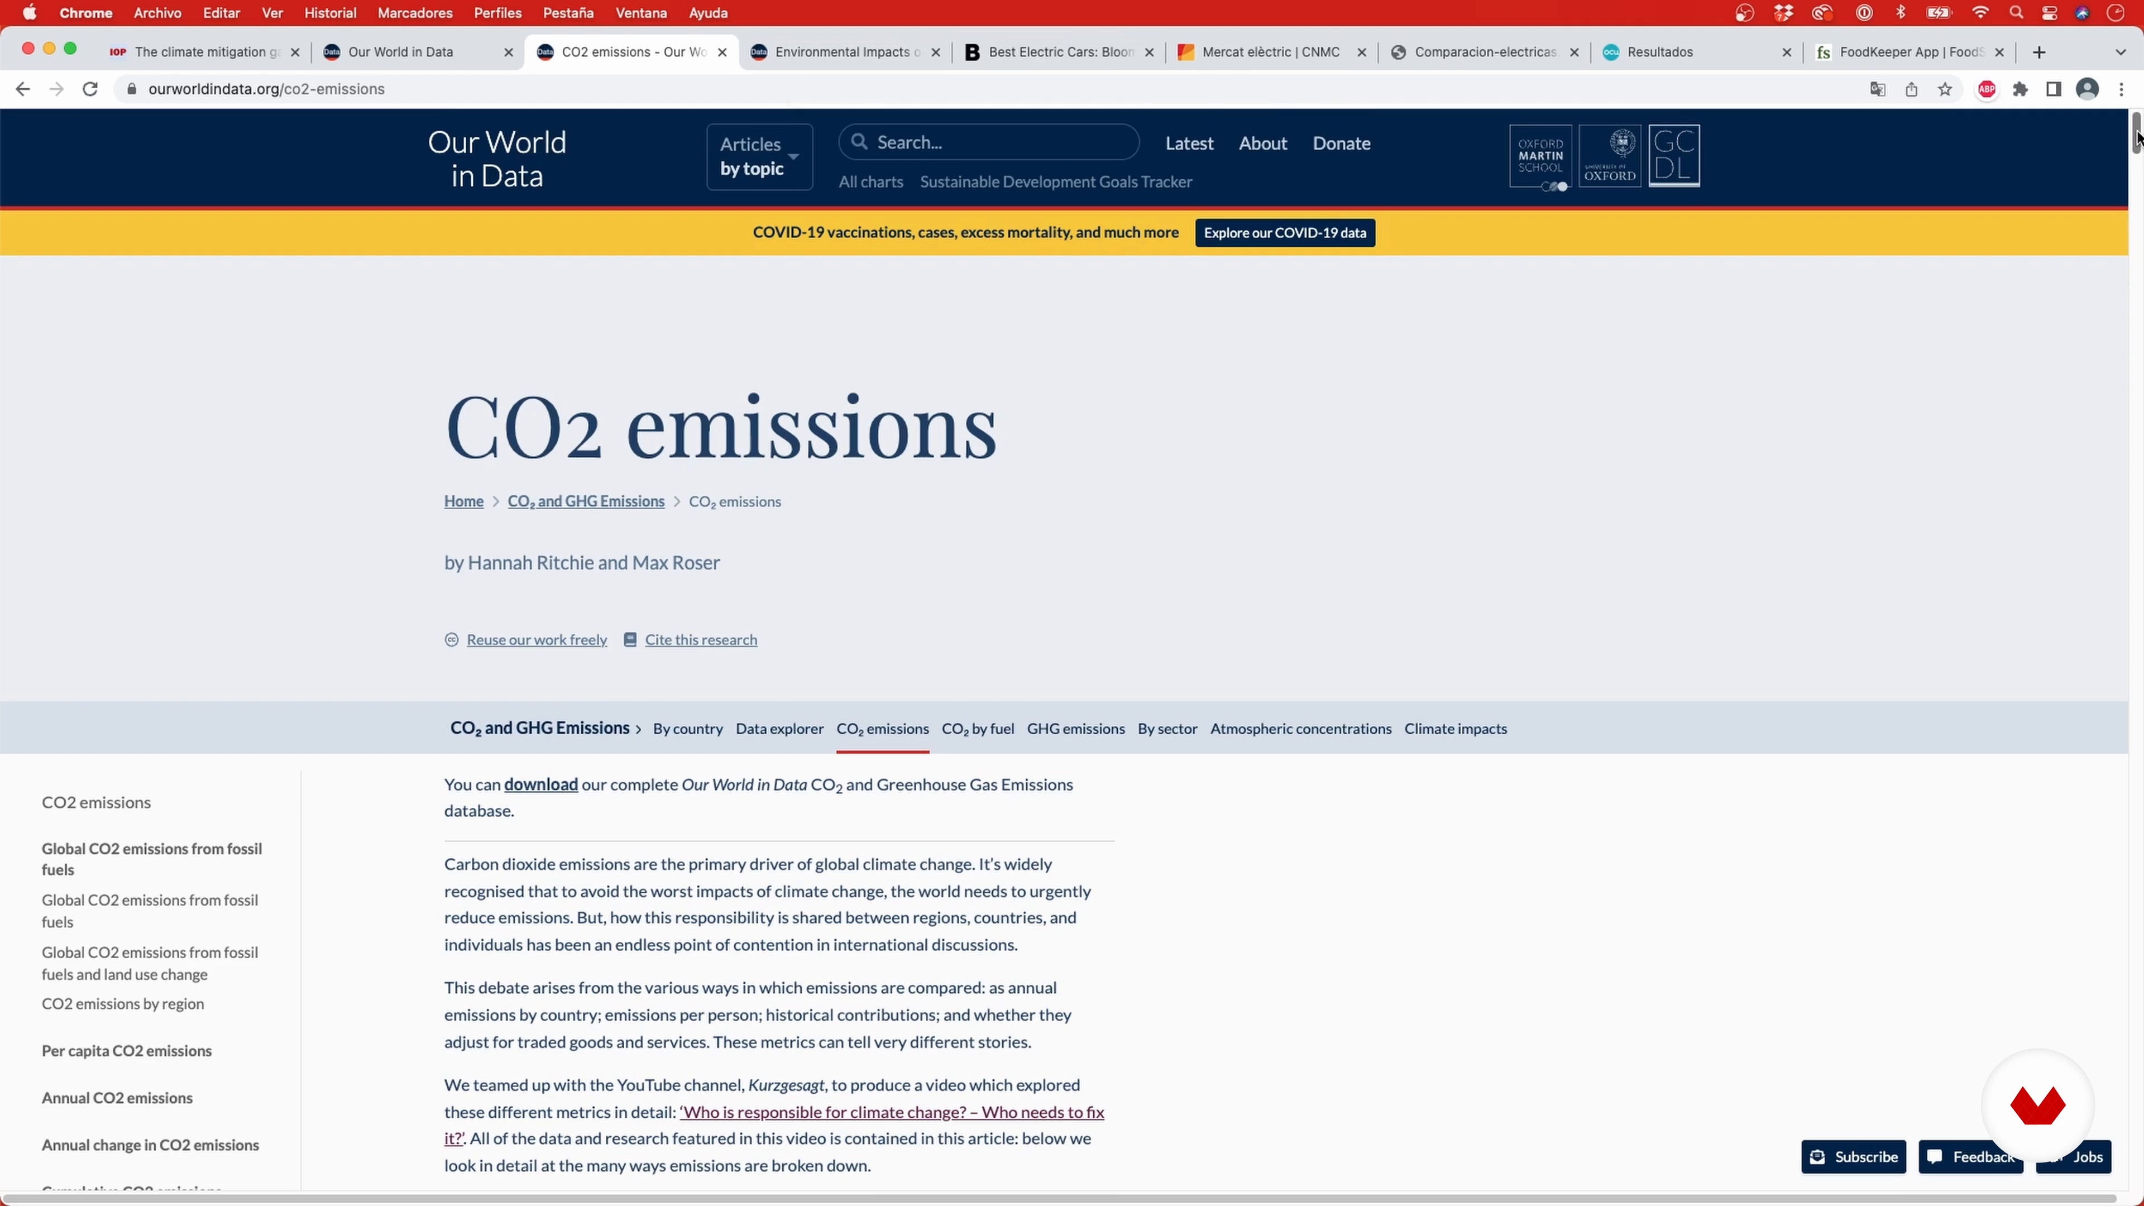
Task: Click the site info lock icon
Action: tap(132, 89)
